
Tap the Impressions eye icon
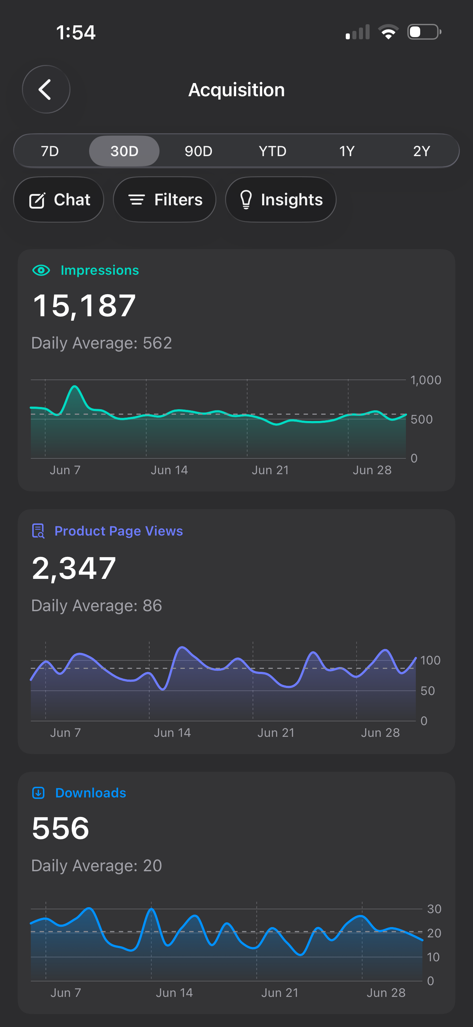(x=41, y=270)
